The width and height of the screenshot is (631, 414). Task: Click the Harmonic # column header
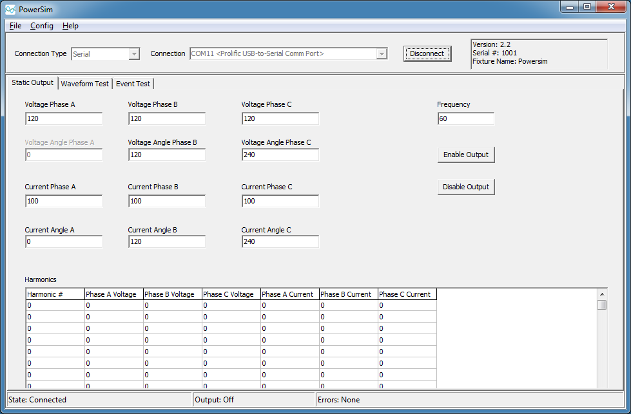pos(55,294)
